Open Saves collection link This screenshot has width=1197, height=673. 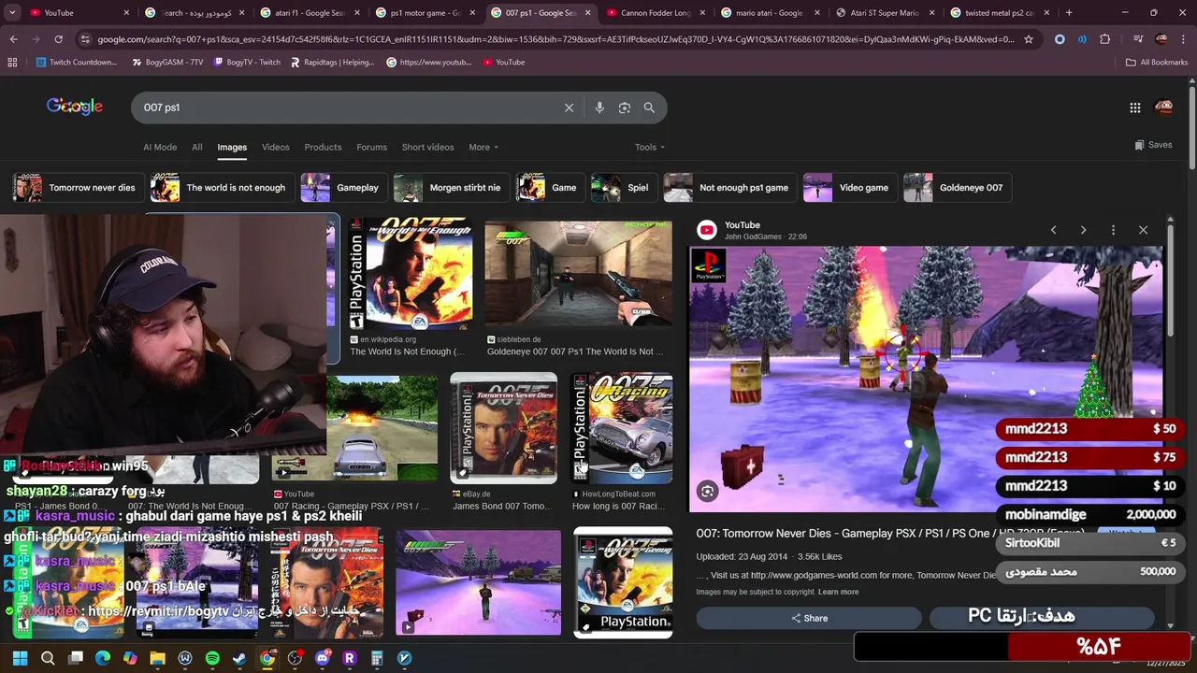pyautogui.click(x=1153, y=145)
